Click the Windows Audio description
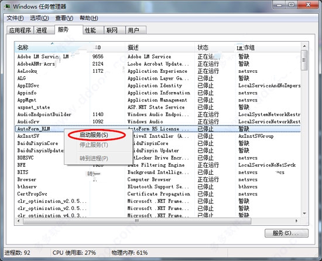The image size is (322, 261). (145, 121)
